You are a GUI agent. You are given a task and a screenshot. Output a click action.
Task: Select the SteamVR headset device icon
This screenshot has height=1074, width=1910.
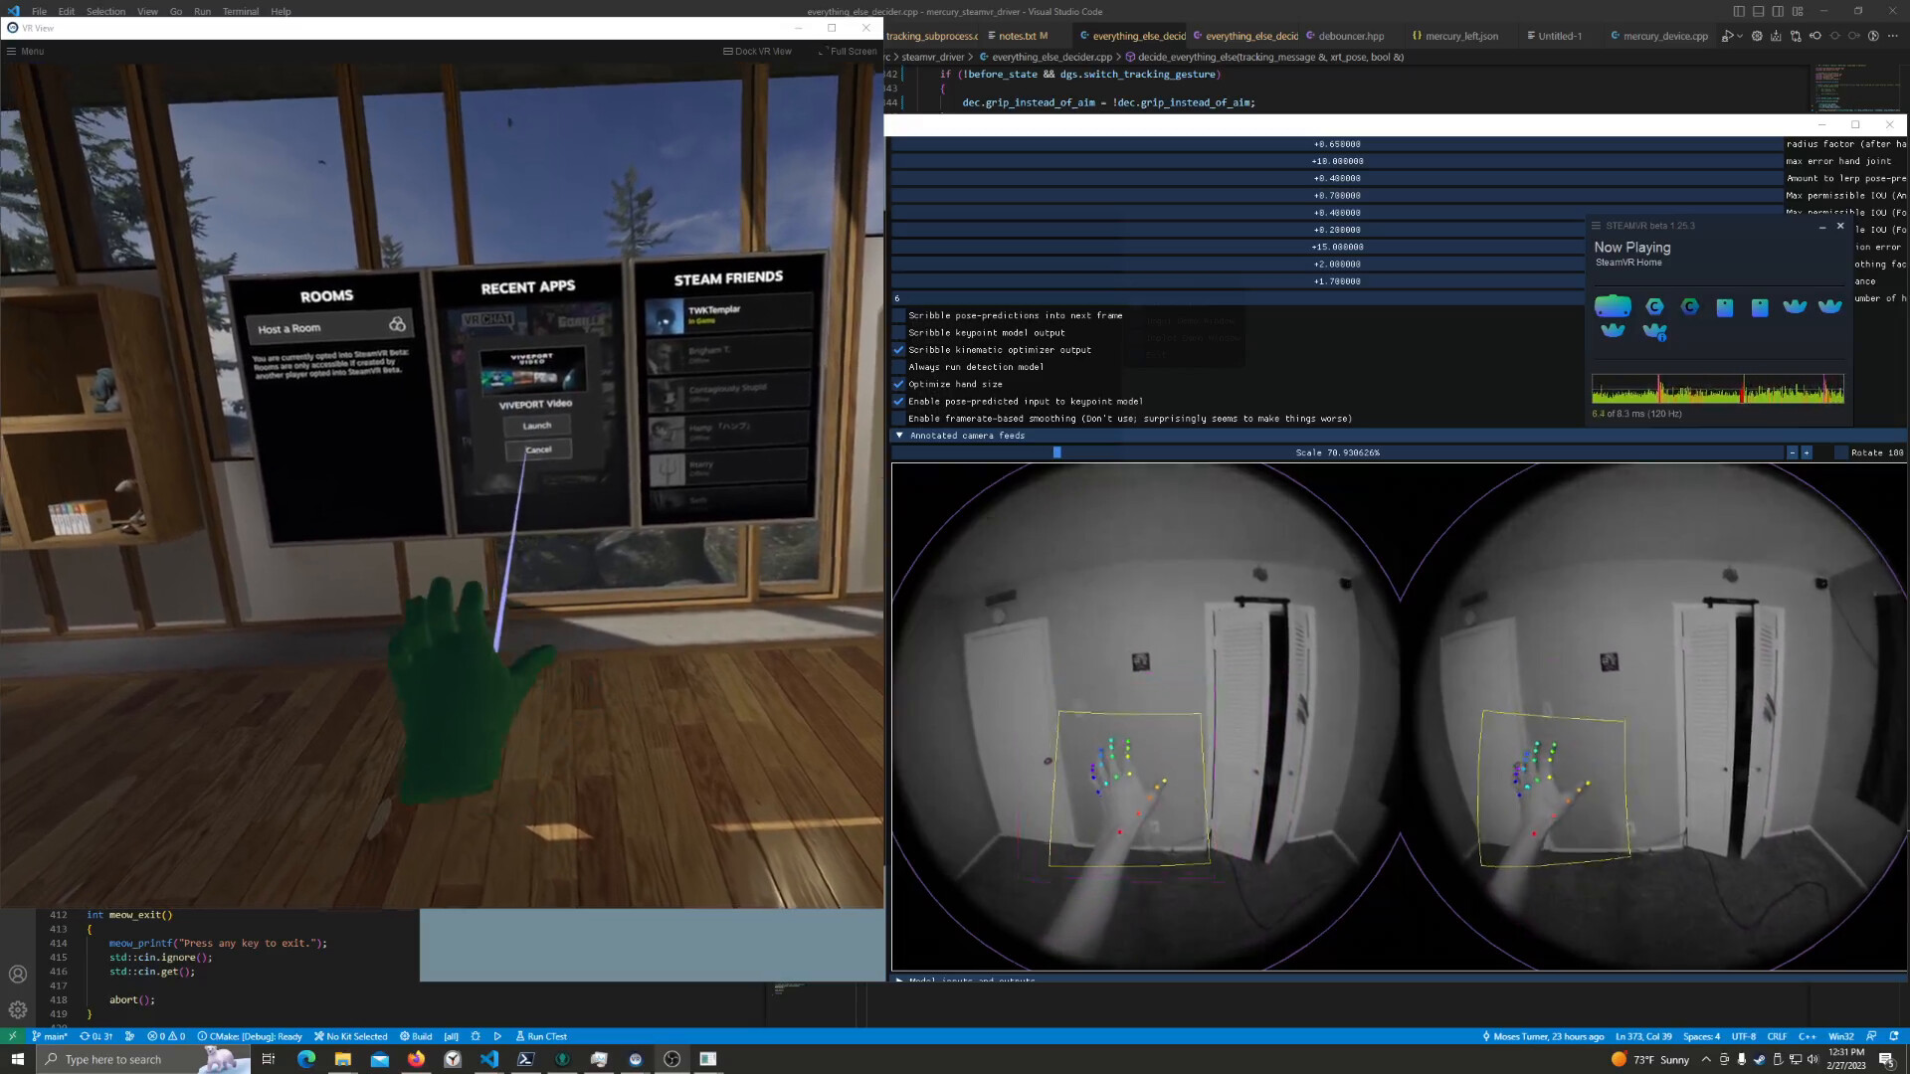coord(1614,304)
